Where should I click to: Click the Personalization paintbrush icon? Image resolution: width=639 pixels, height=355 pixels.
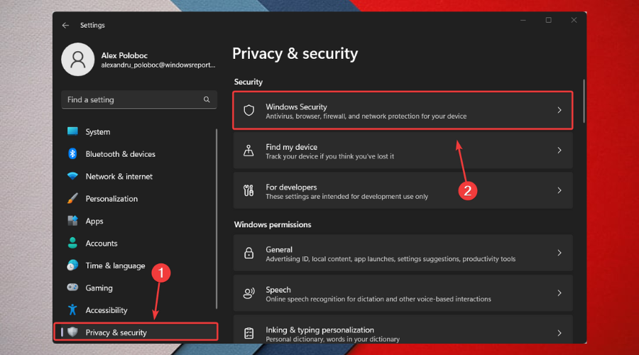coord(72,199)
